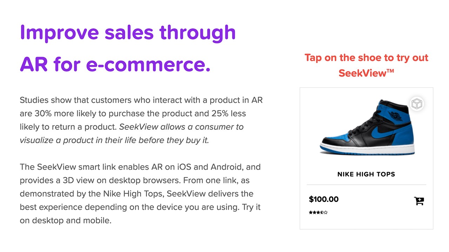Click the "AR for e-commerce." headline line
The width and height of the screenshot is (449, 252).
[115, 64]
